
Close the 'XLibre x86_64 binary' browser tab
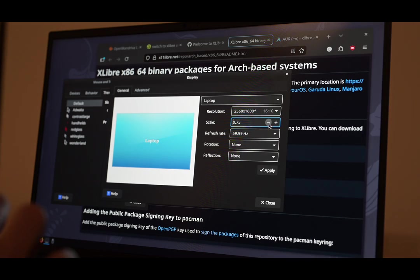point(268,40)
